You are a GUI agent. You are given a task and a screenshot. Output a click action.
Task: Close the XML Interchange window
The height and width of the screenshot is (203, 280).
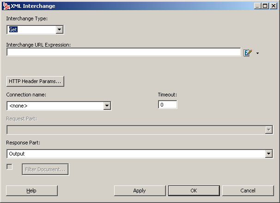point(274,6)
